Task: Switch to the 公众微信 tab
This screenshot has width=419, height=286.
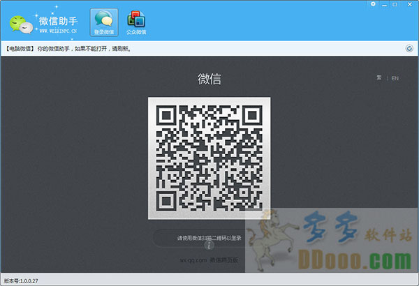Action: point(136,22)
